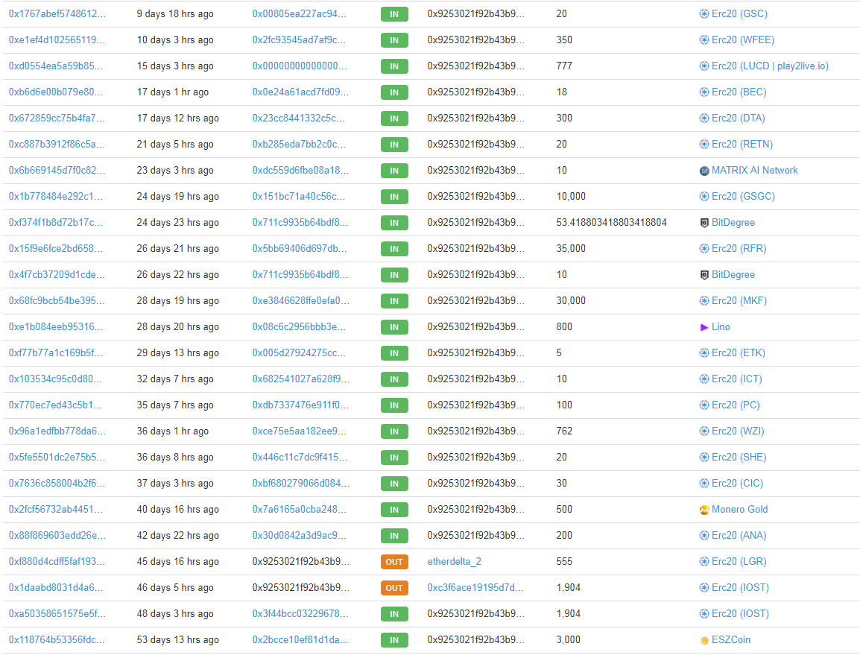This screenshot has height=655, width=860.
Task: Click the value 30,000 in MKF row
Action: pyautogui.click(x=571, y=300)
